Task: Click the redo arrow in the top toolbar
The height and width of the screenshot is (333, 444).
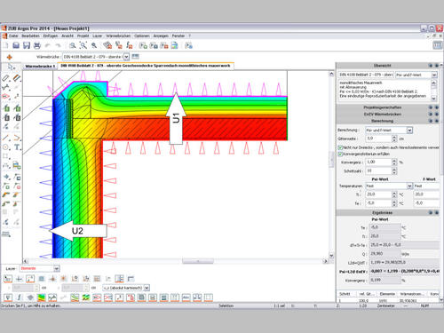Action: [x=58, y=45]
